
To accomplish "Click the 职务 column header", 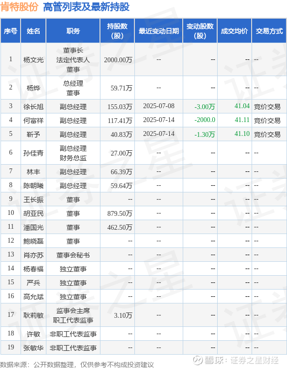I will click(73, 31).
